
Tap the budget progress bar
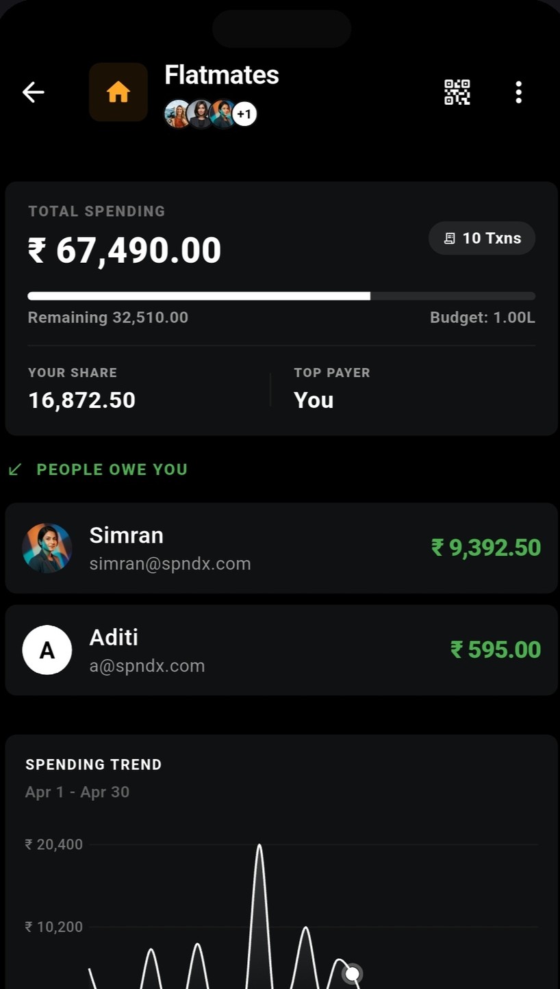click(x=281, y=296)
